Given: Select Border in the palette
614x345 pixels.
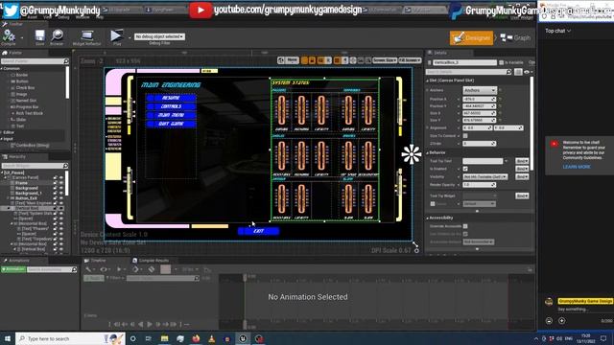Looking at the screenshot, I should click(x=22, y=75).
